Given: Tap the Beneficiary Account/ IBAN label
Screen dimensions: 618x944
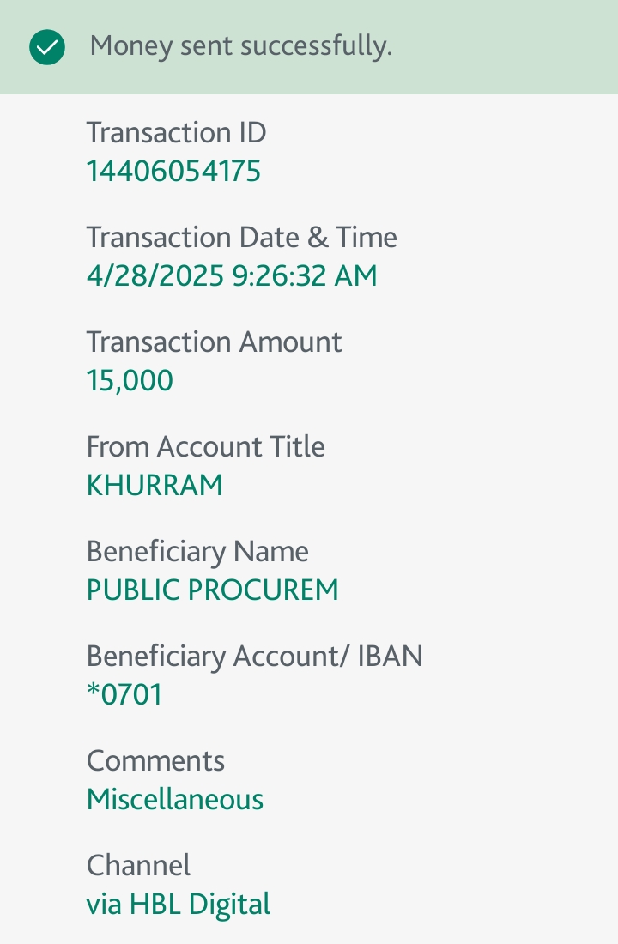Looking at the screenshot, I should [x=255, y=657].
